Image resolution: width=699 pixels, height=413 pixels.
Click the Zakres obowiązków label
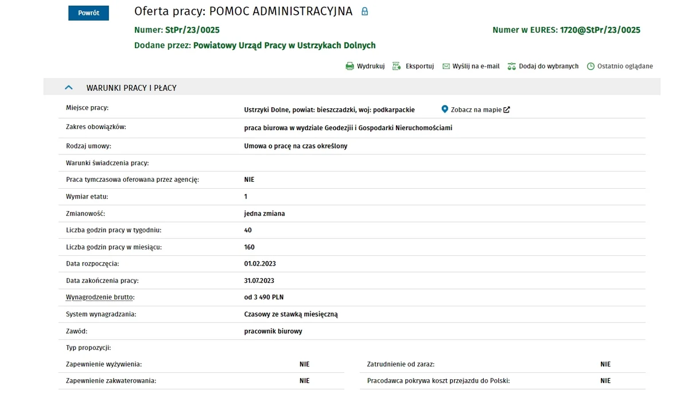coord(96,127)
